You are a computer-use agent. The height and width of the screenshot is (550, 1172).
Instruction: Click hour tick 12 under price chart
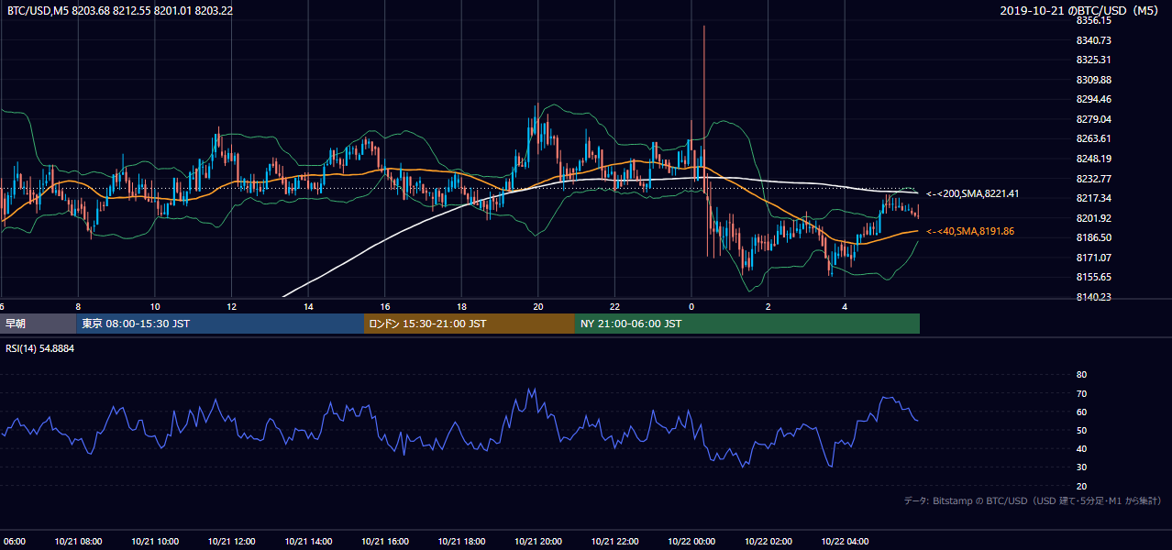231,306
